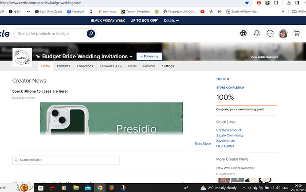Click View public storefront link
The width and height of the screenshot is (306, 192).
click(x=264, y=57)
